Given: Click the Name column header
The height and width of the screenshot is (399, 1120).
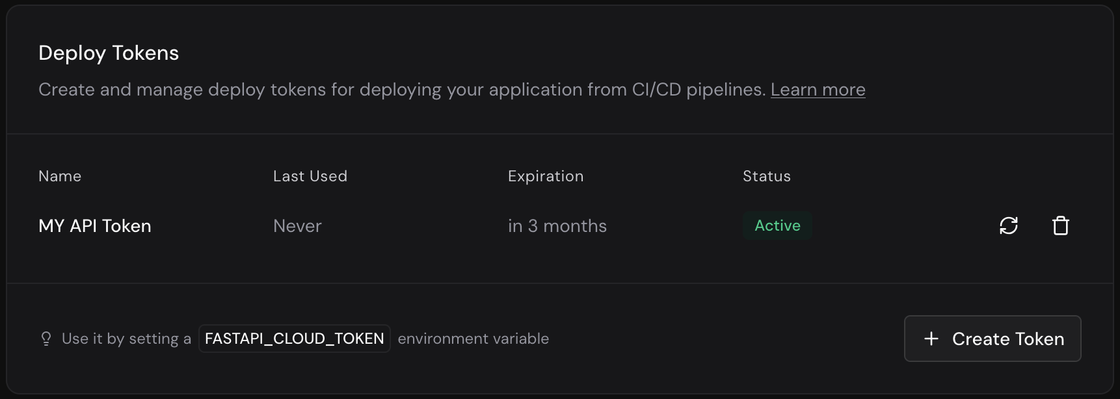Looking at the screenshot, I should (x=60, y=176).
